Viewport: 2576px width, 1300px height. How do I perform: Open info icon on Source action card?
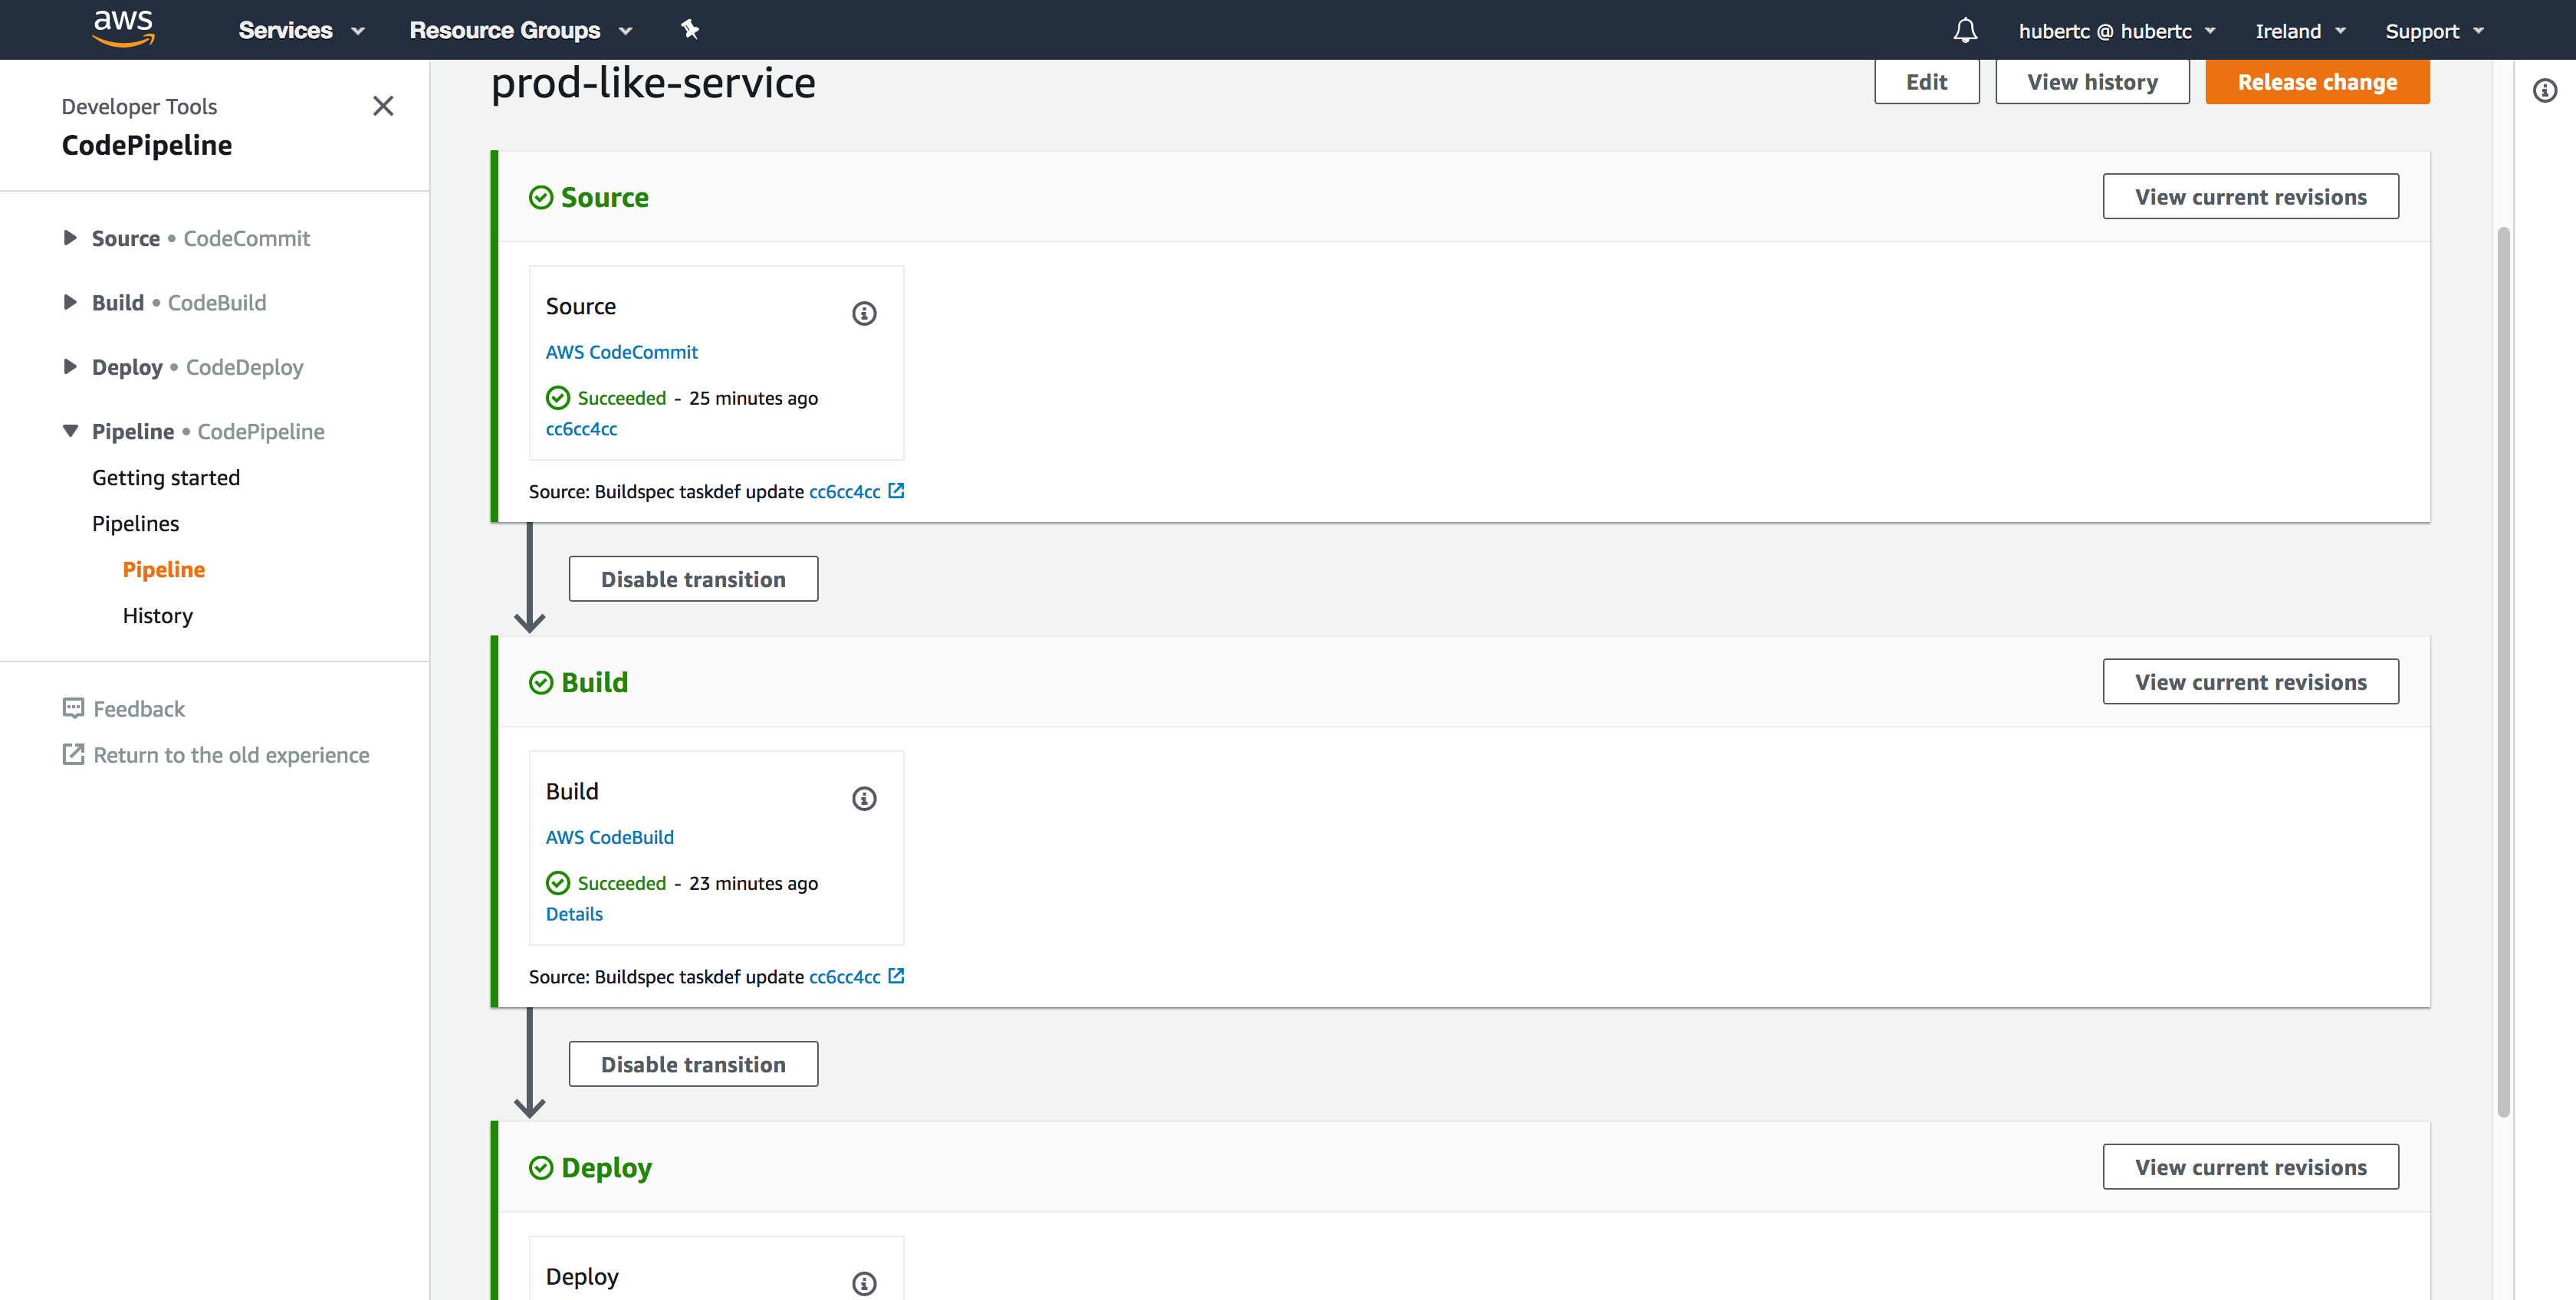(864, 314)
